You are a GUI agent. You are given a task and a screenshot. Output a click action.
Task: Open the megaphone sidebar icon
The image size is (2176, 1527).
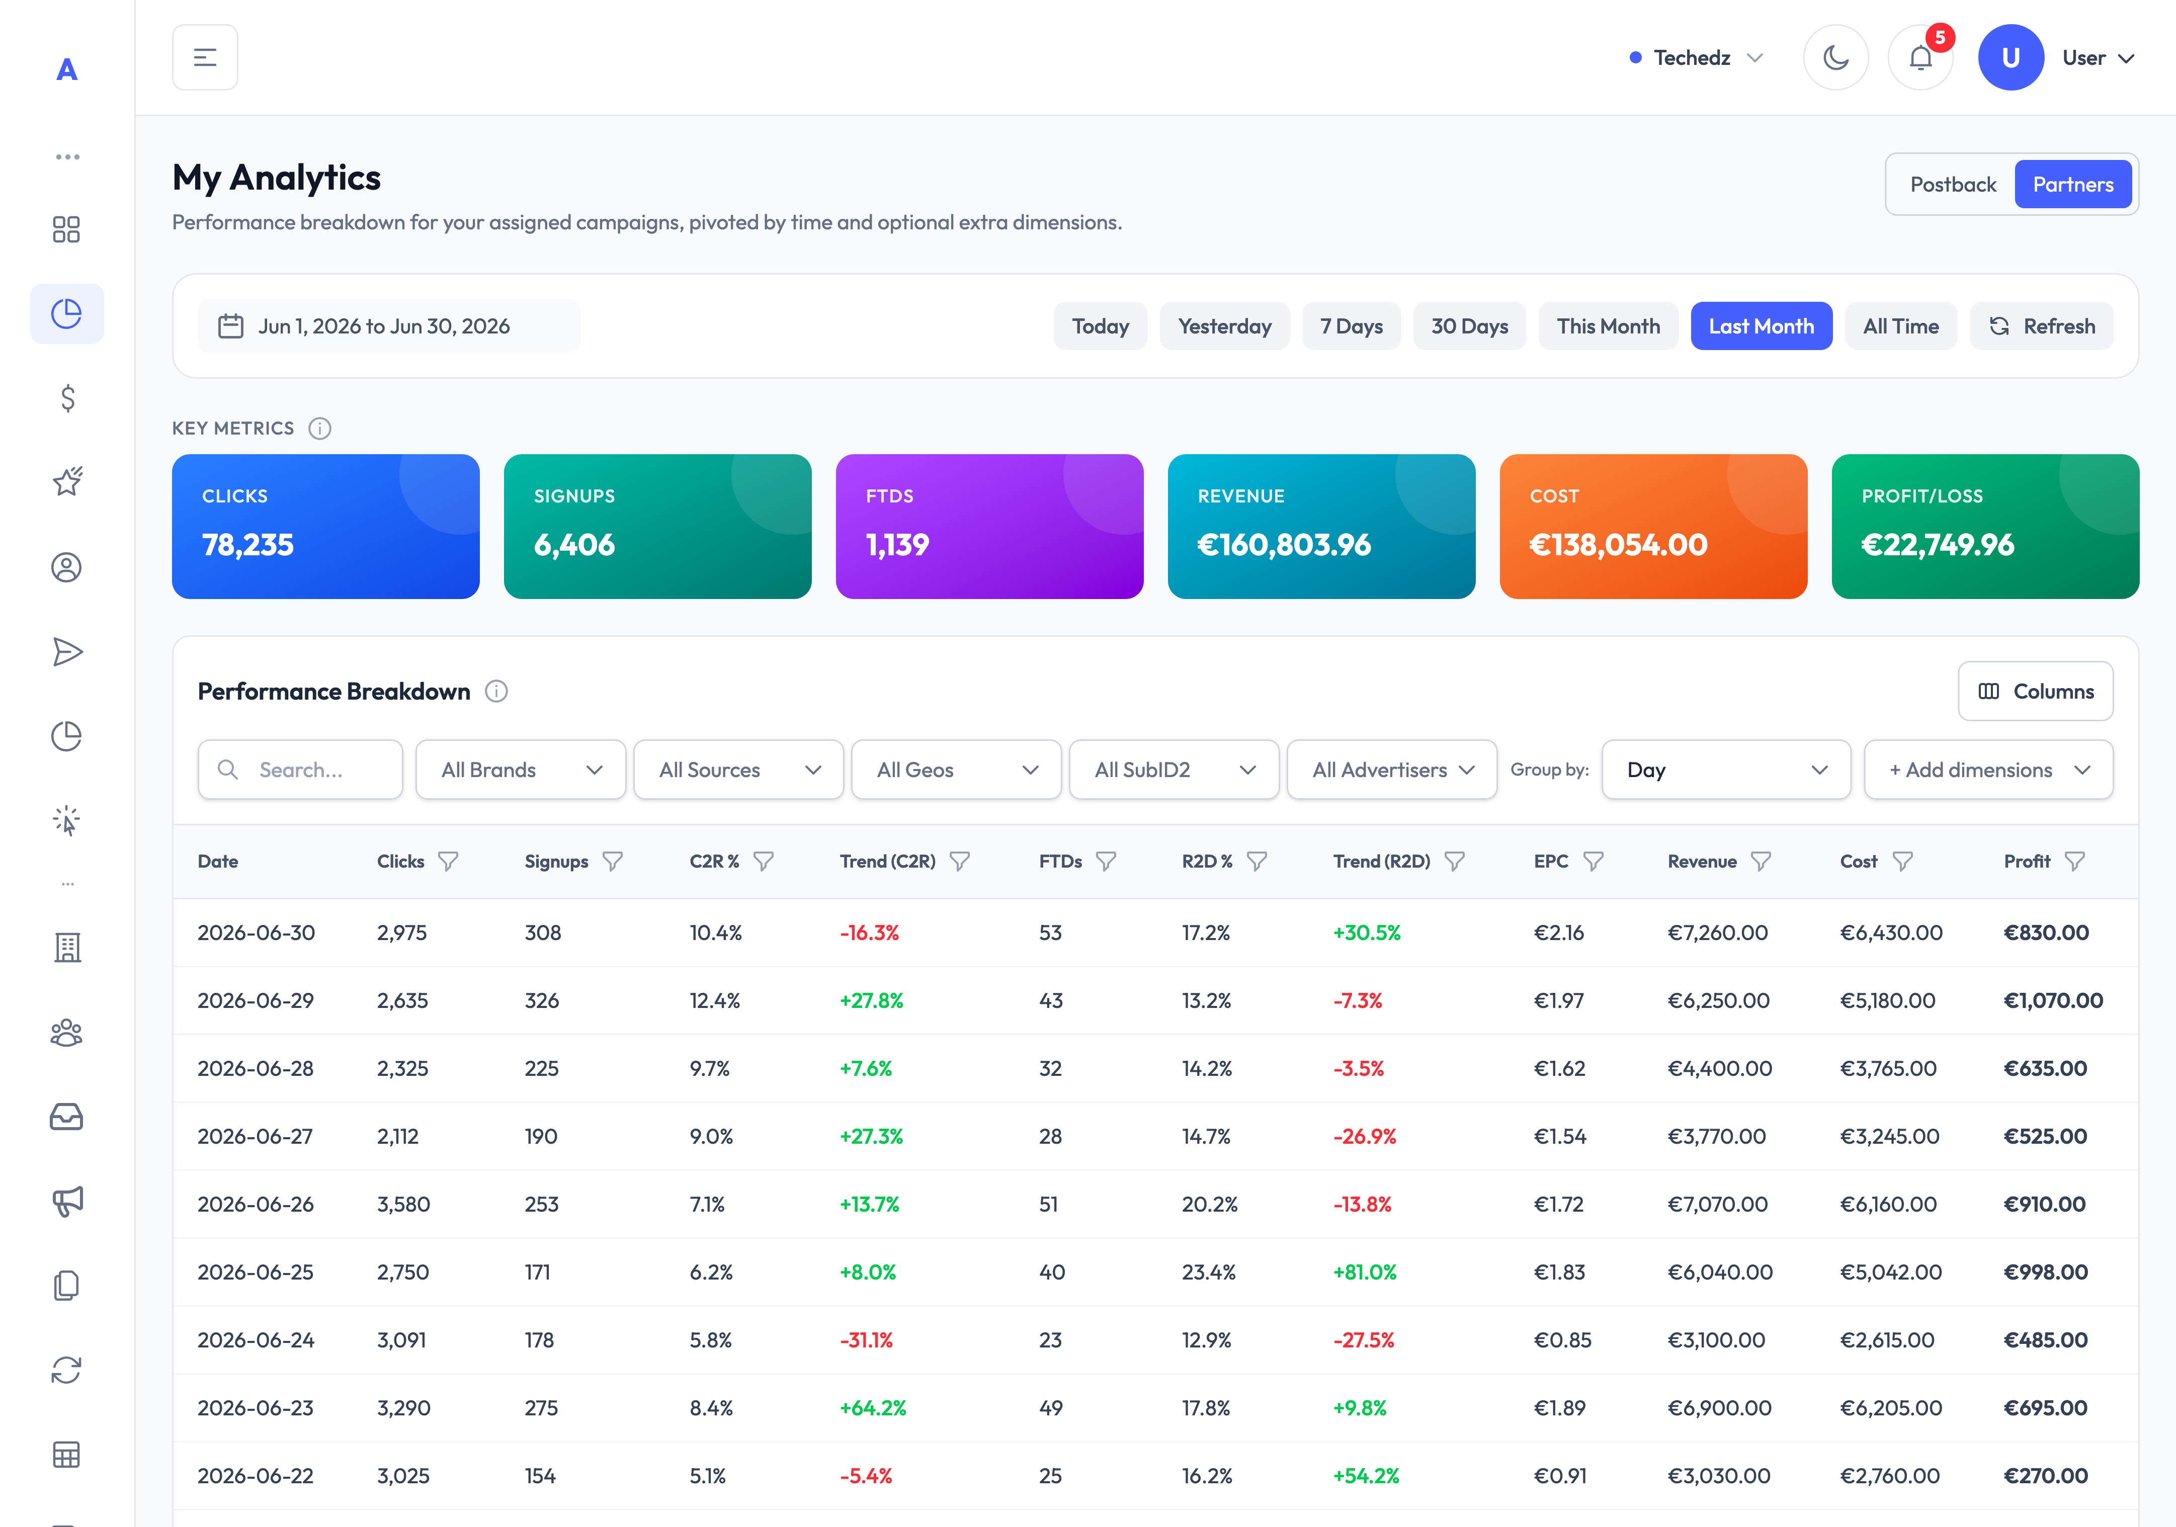(66, 1201)
